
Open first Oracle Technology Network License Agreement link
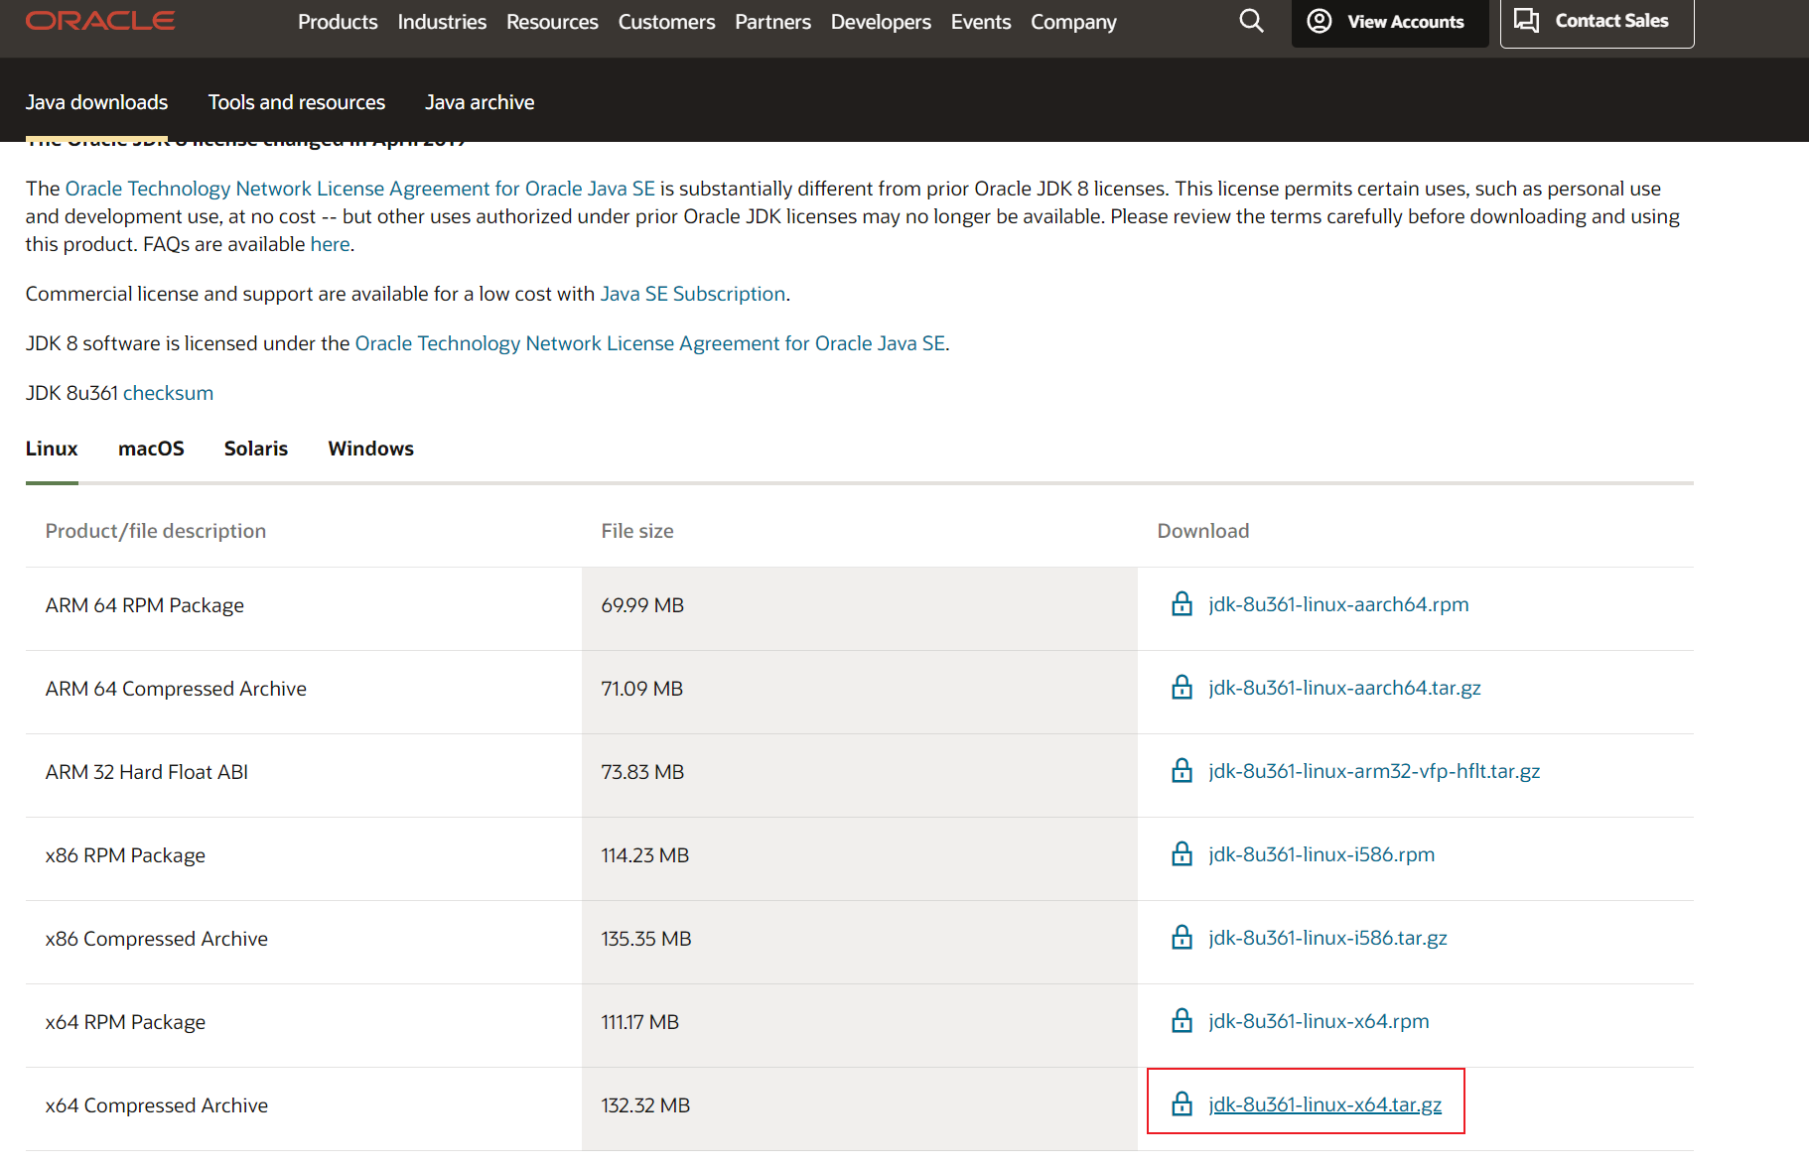(x=360, y=189)
